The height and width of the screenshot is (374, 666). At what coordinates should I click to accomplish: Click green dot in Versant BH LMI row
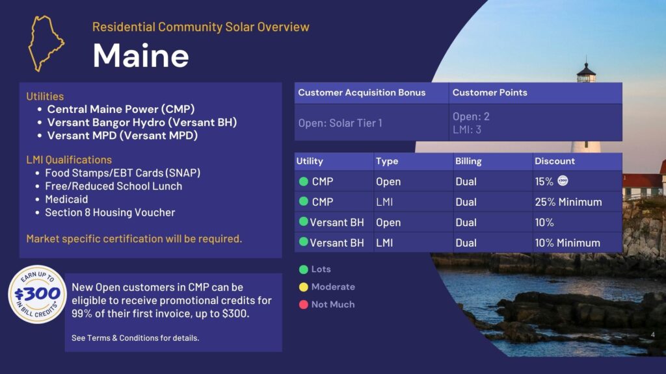pyautogui.click(x=303, y=242)
